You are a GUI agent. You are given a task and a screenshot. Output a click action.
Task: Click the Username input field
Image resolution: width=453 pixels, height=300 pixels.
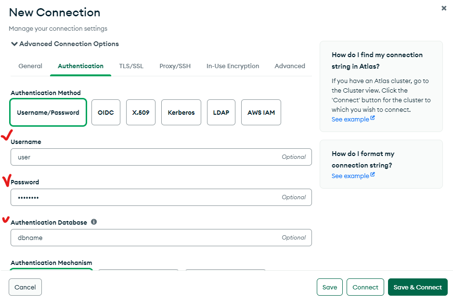point(161,157)
